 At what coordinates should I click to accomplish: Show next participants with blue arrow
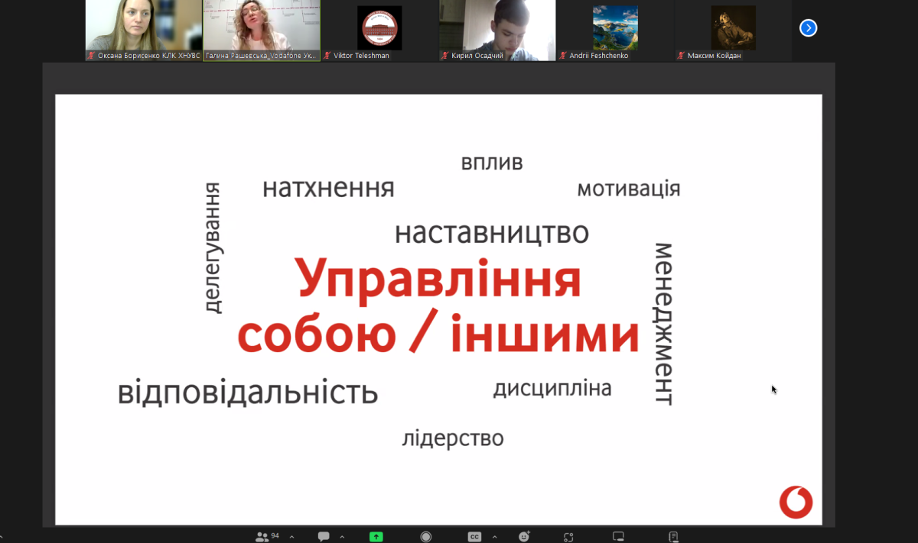point(808,28)
